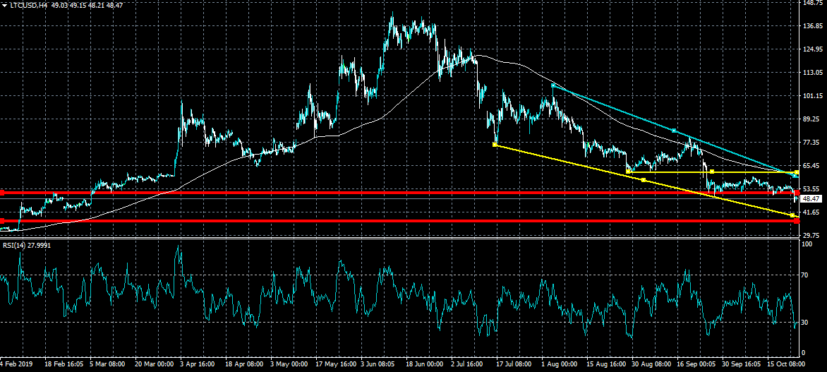Select the cyan trendline's starting anchor point
Viewport: 827px width, 372px height.
pyautogui.click(x=553, y=85)
